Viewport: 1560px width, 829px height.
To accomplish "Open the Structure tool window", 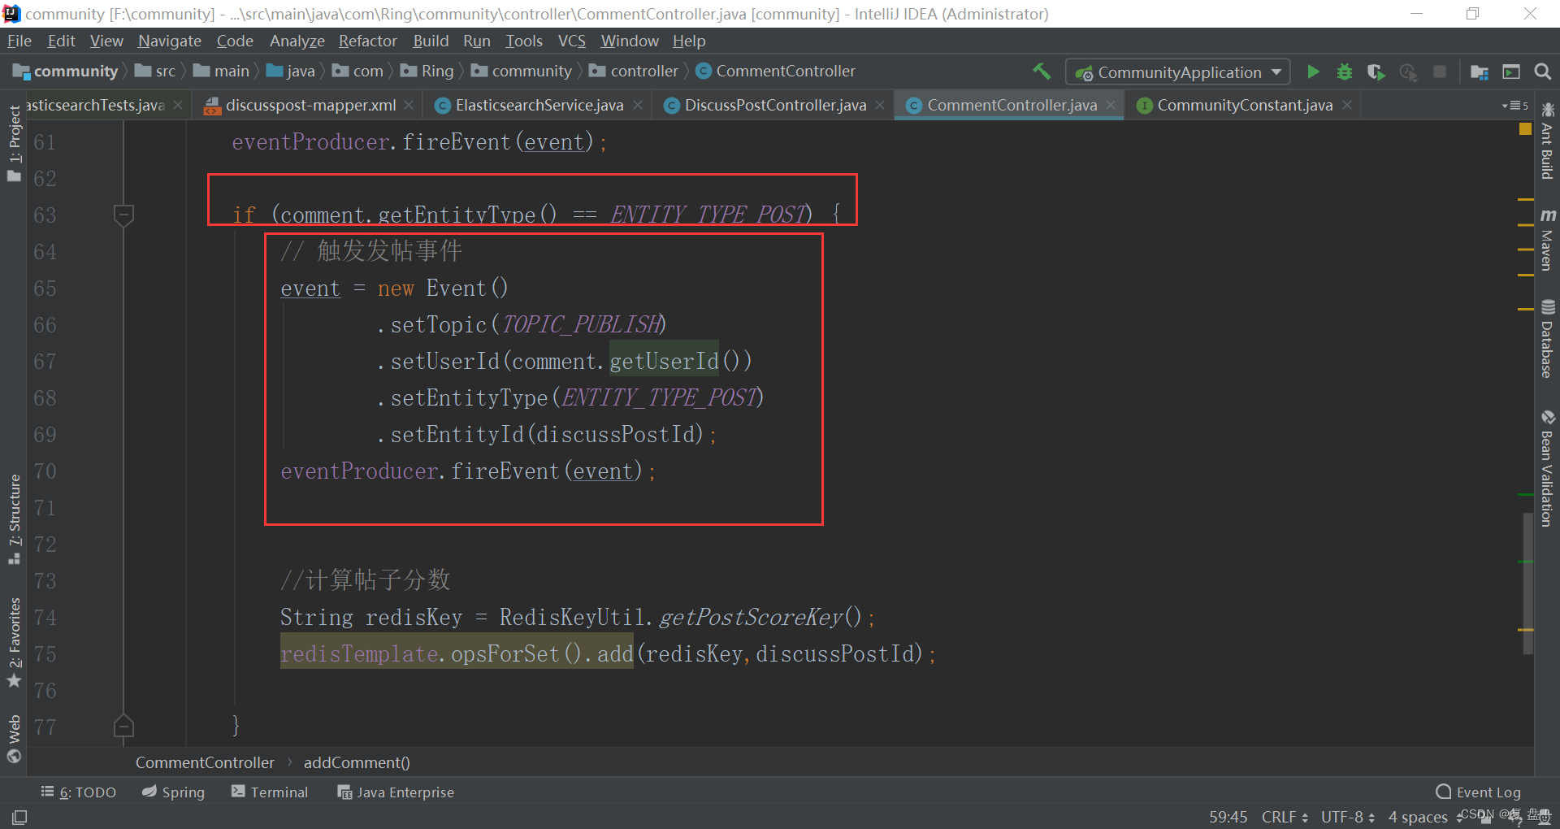I will [14, 519].
